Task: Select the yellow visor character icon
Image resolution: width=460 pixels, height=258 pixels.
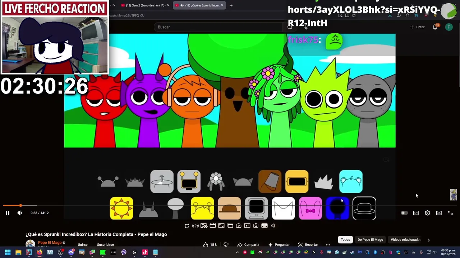Action: [x=297, y=181]
